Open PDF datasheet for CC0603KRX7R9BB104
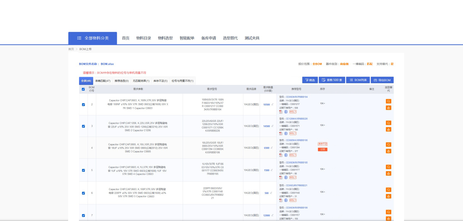 [281, 112]
